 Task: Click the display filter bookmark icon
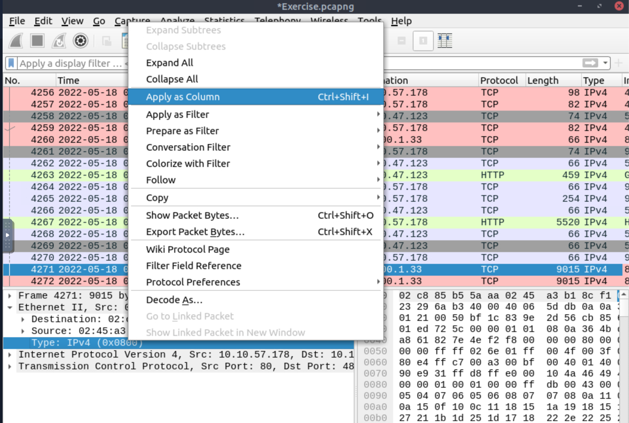(x=11, y=63)
